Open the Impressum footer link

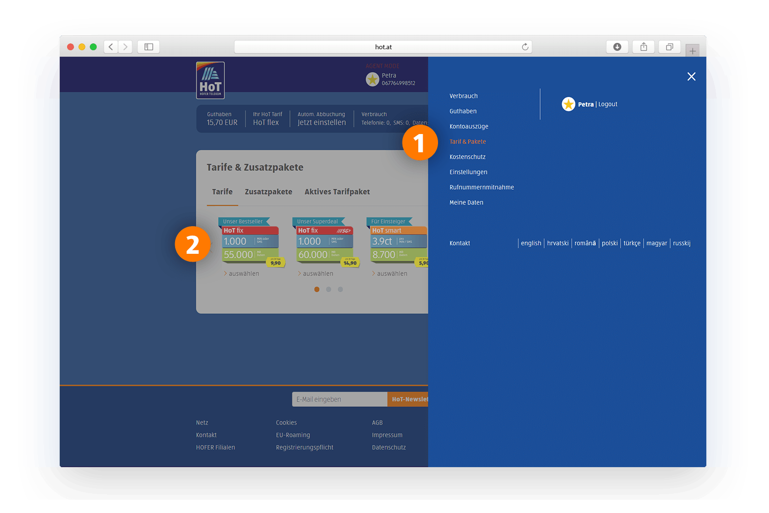click(387, 435)
